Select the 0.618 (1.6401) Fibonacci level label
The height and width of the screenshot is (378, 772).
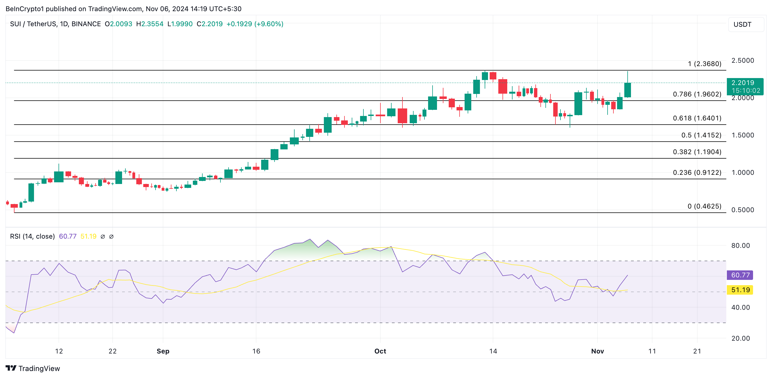(x=697, y=118)
